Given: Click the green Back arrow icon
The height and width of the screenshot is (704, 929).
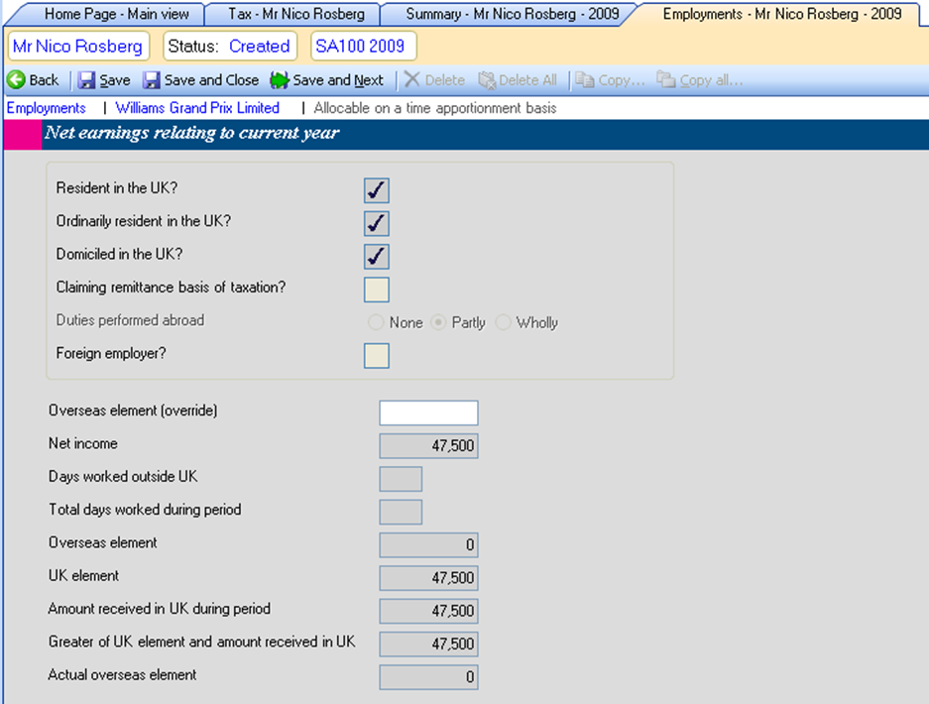Looking at the screenshot, I should [16, 80].
